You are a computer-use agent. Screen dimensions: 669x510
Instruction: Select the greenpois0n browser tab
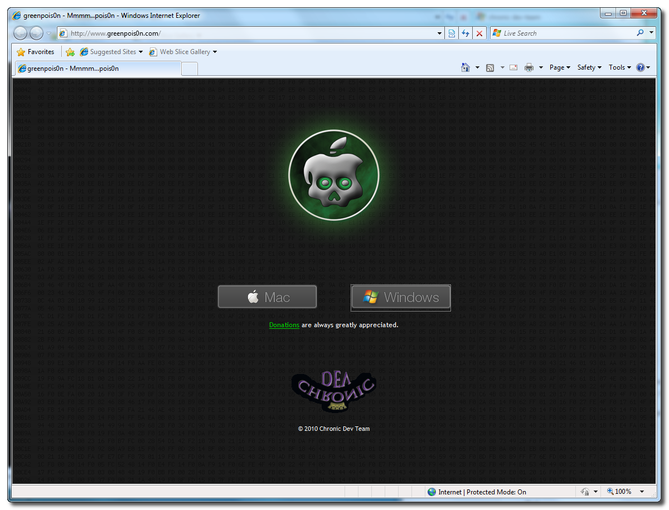click(97, 69)
